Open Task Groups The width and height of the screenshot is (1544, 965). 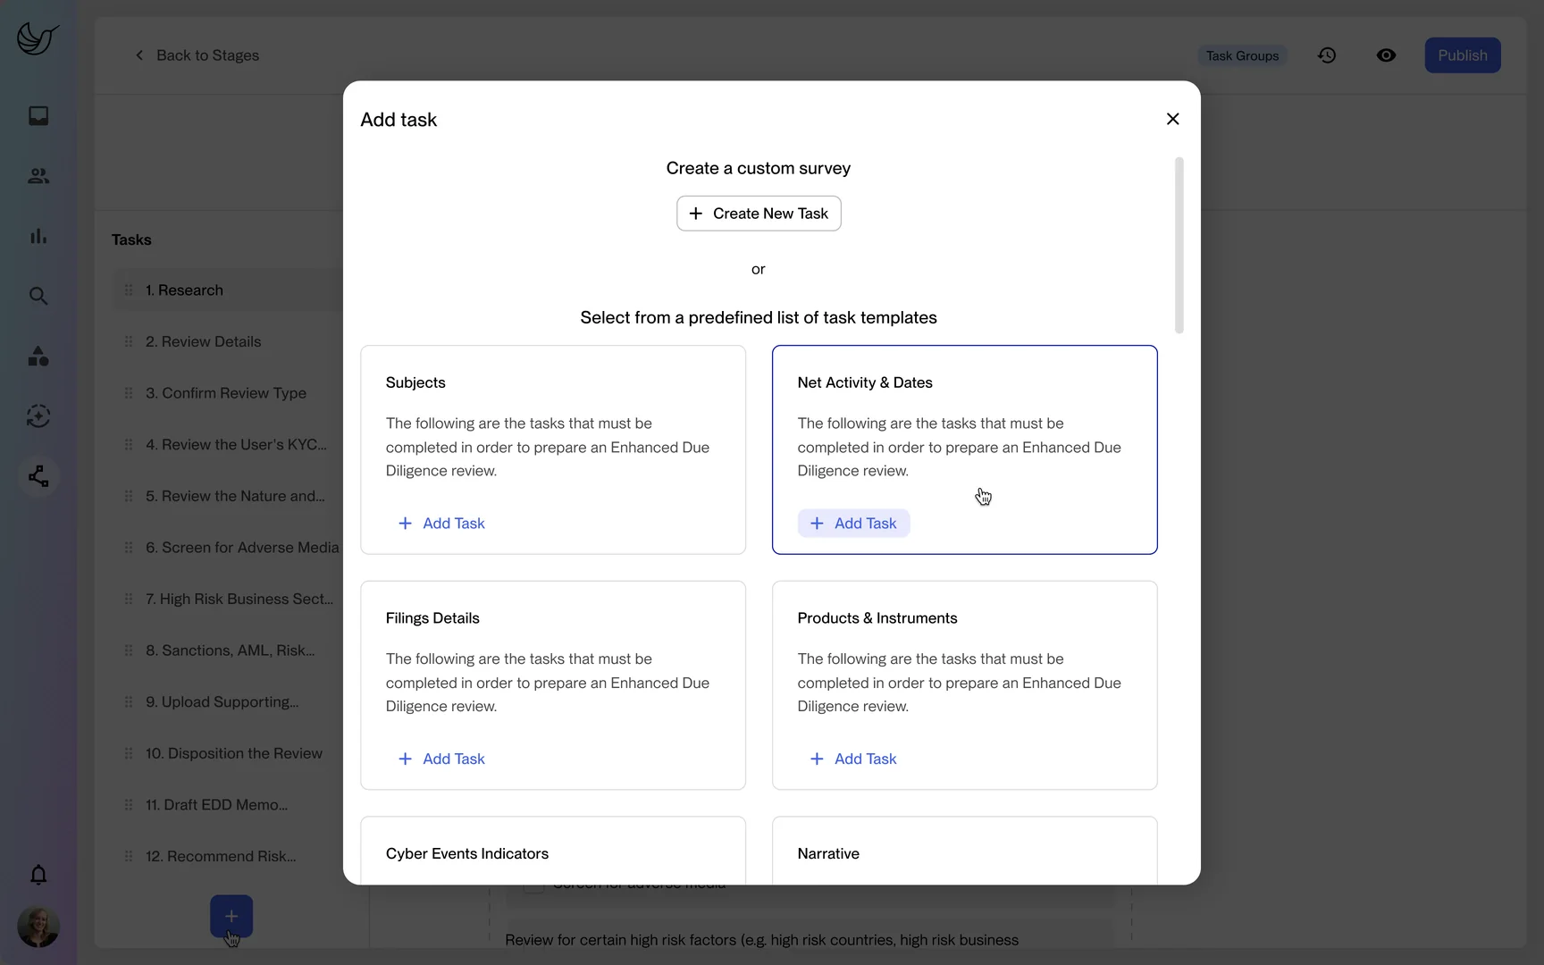(x=1242, y=55)
